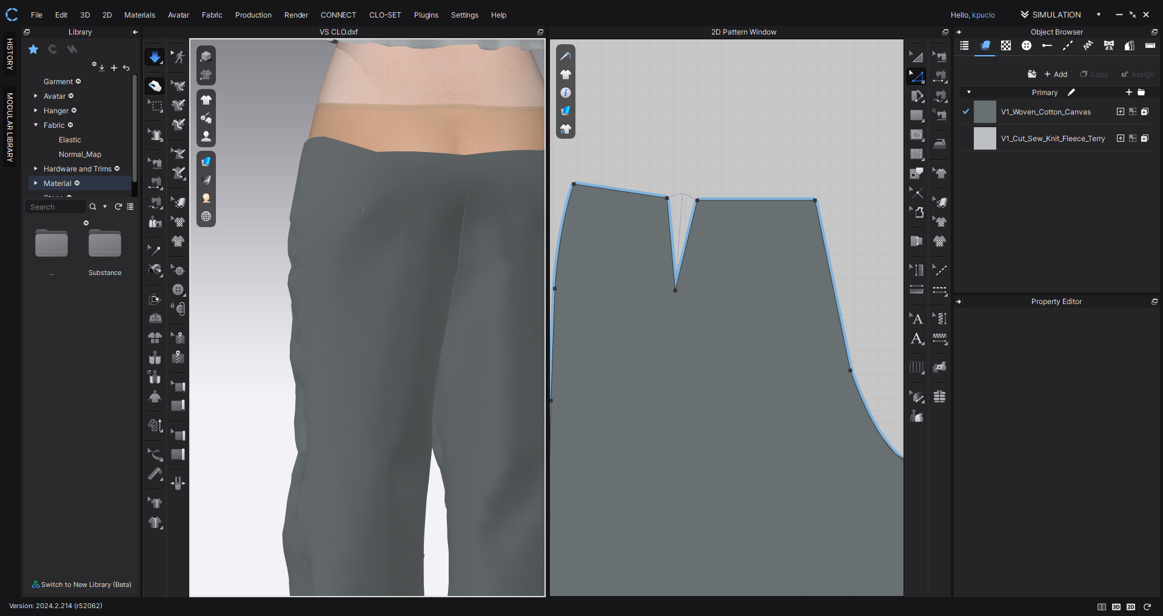Screen dimensions: 1163x616
Task: Expand Hardware and Trims folder
Action: 36,169
